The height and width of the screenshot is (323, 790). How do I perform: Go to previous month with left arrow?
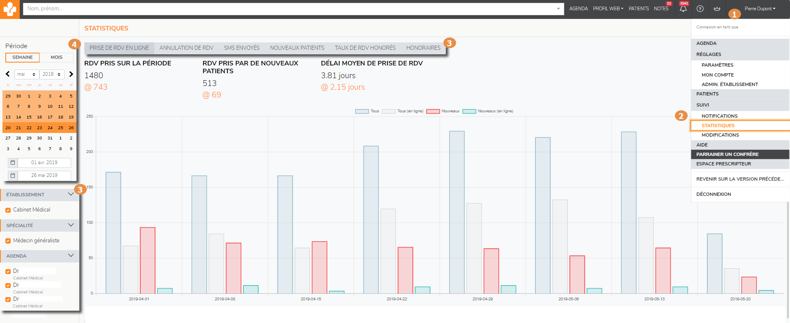point(7,74)
